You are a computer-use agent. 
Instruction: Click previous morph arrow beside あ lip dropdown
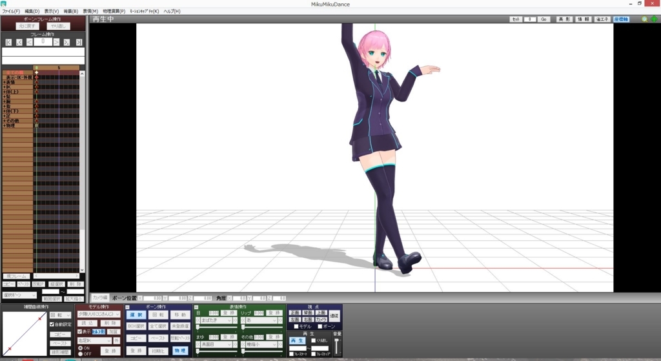tap(243, 320)
